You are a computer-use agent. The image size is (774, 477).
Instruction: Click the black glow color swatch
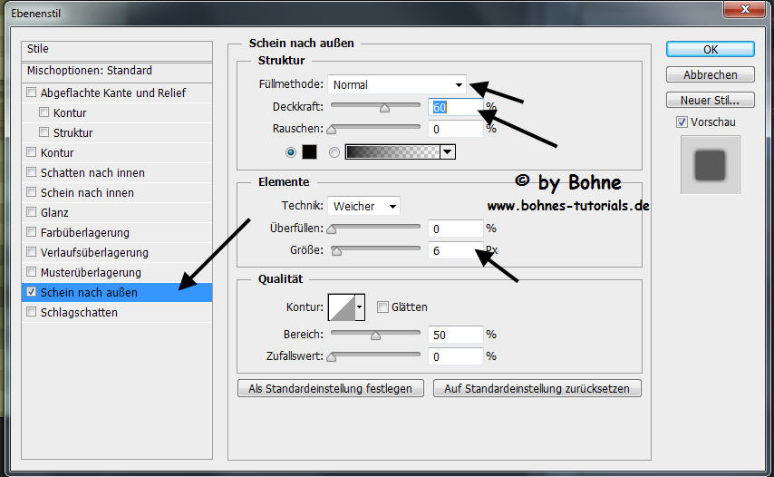click(x=309, y=152)
